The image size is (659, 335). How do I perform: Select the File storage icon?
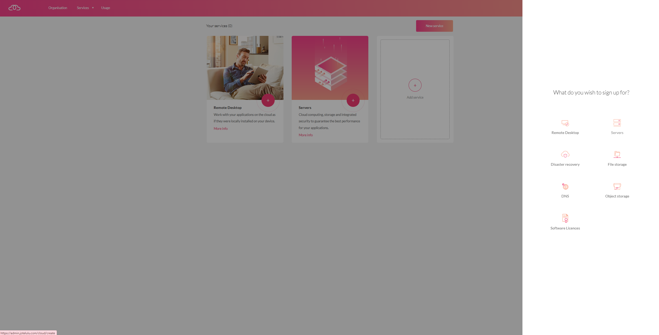point(617,154)
